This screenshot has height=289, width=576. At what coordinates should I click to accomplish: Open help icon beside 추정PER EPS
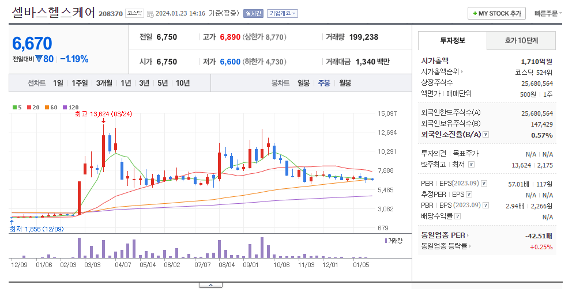[469, 195]
